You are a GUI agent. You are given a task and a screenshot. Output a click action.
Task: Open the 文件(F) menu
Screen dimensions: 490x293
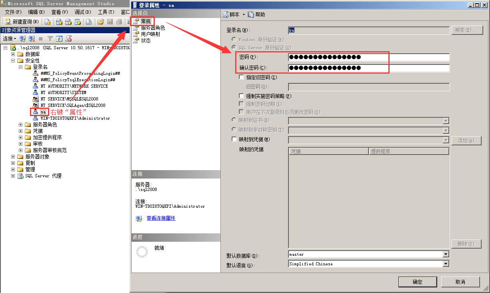(13, 12)
